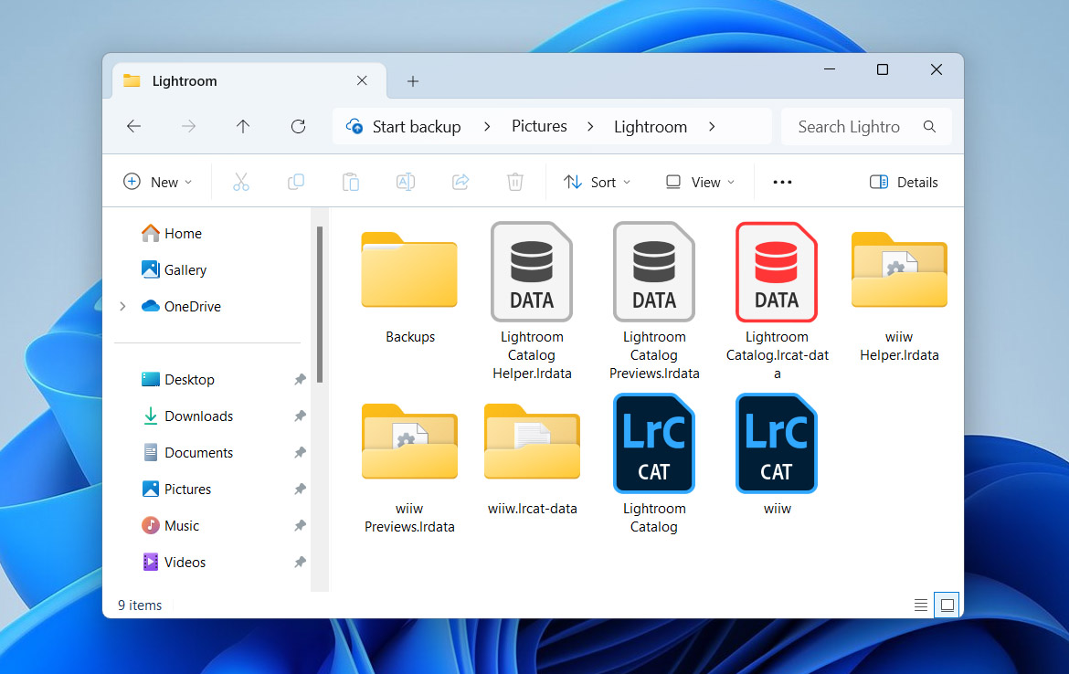Viewport: 1069px width, 674px height.
Task: Switch to details list view icon
Action: (x=920, y=605)
